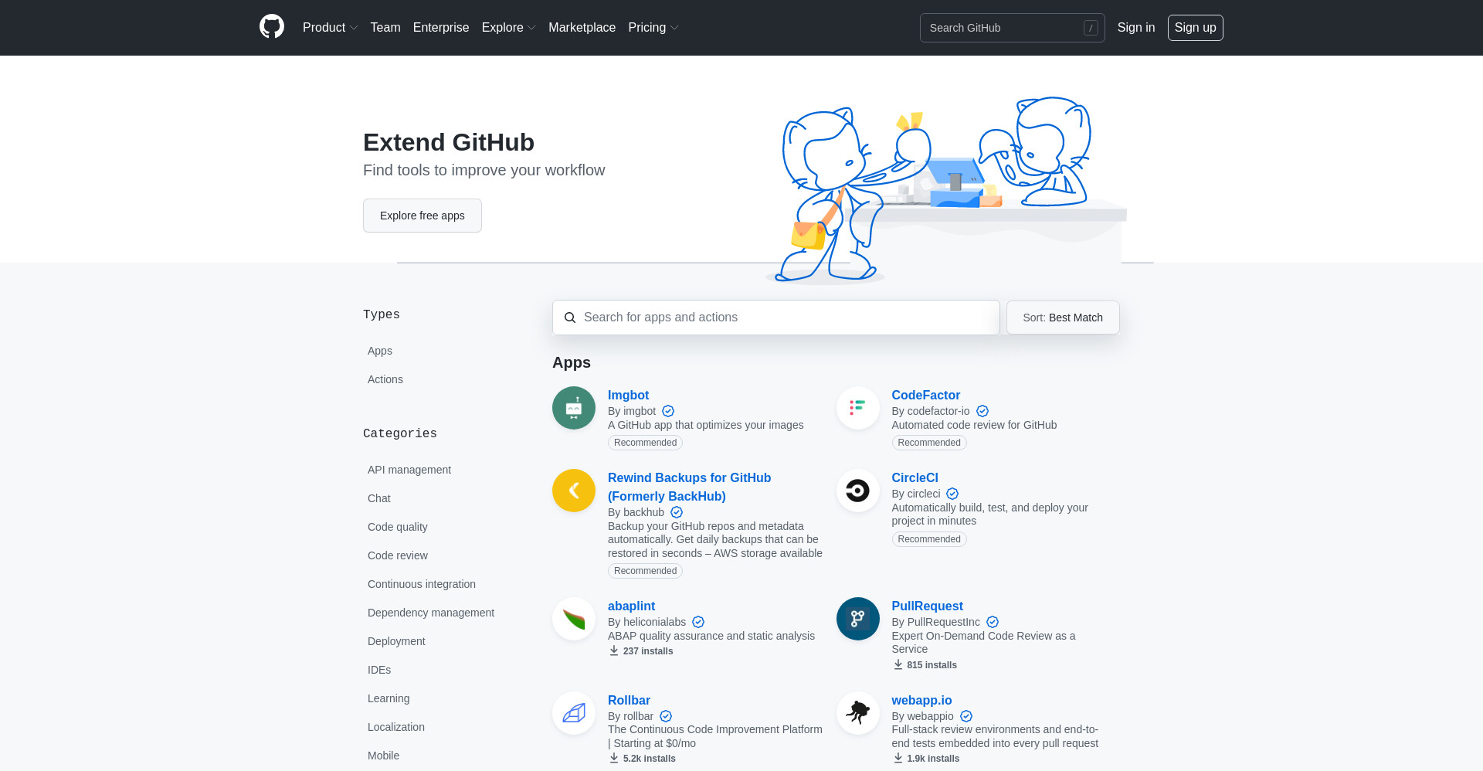
Task: Open the webapp.io app icon
Action: 857,713
